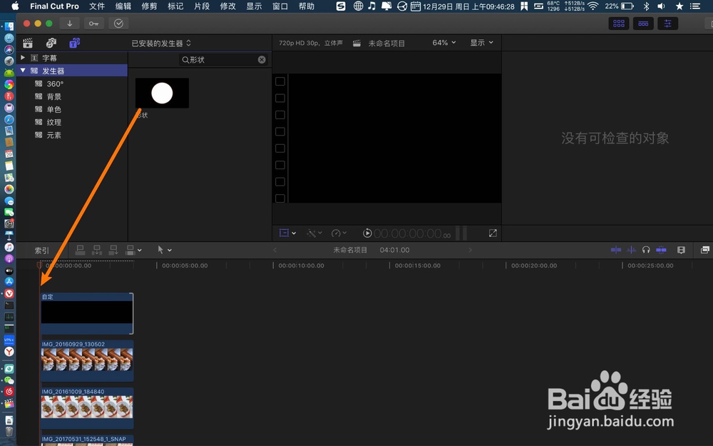Open the select tool arrow dropdown
Image resolution: width=713 pixels, height=446 pixels.
[x=164, y=250]
